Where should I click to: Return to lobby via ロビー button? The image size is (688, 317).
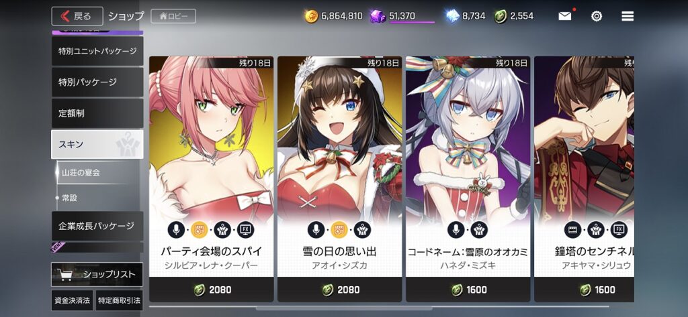coord(173,16)
